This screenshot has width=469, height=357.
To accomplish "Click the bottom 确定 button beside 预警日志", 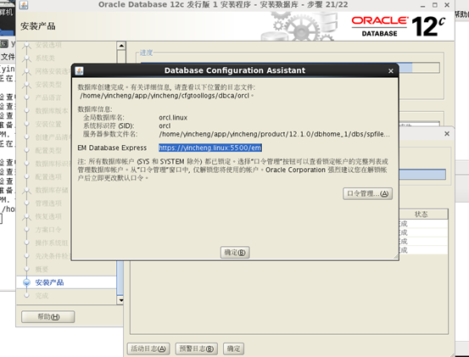I will [233, 349].
